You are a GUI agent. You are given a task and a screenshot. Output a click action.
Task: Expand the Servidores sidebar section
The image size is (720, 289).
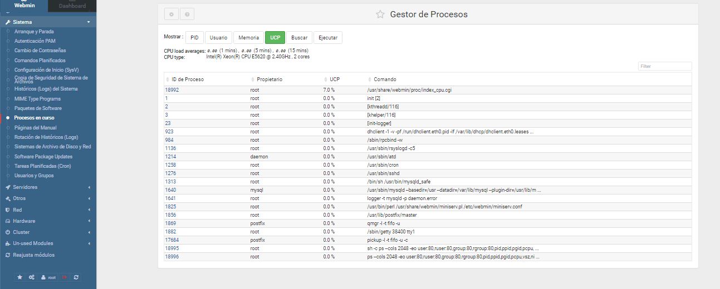point(25,187)
